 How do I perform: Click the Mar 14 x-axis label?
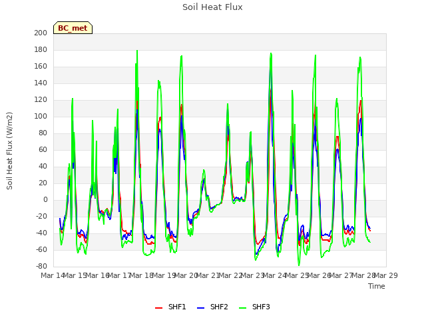53,275
